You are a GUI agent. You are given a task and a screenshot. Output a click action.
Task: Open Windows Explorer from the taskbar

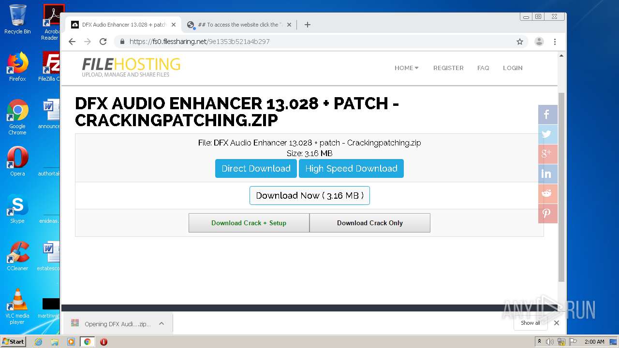(x=55, y=342)
